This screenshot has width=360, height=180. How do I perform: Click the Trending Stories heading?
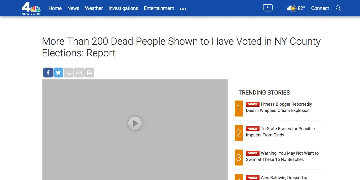264,93
